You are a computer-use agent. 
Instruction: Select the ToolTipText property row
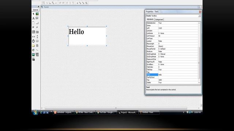(172, 78)
